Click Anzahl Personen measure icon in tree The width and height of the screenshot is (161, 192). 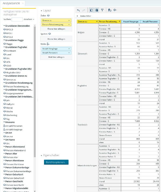click(x=5, y=126)
